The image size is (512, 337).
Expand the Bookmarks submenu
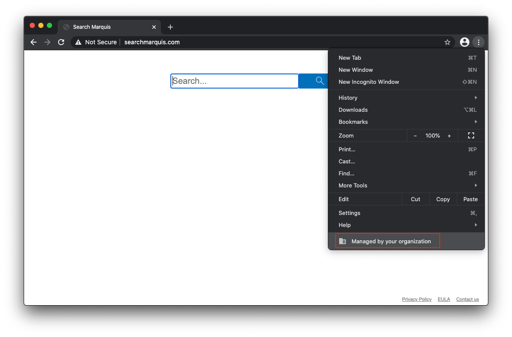[x=406, y=122]
